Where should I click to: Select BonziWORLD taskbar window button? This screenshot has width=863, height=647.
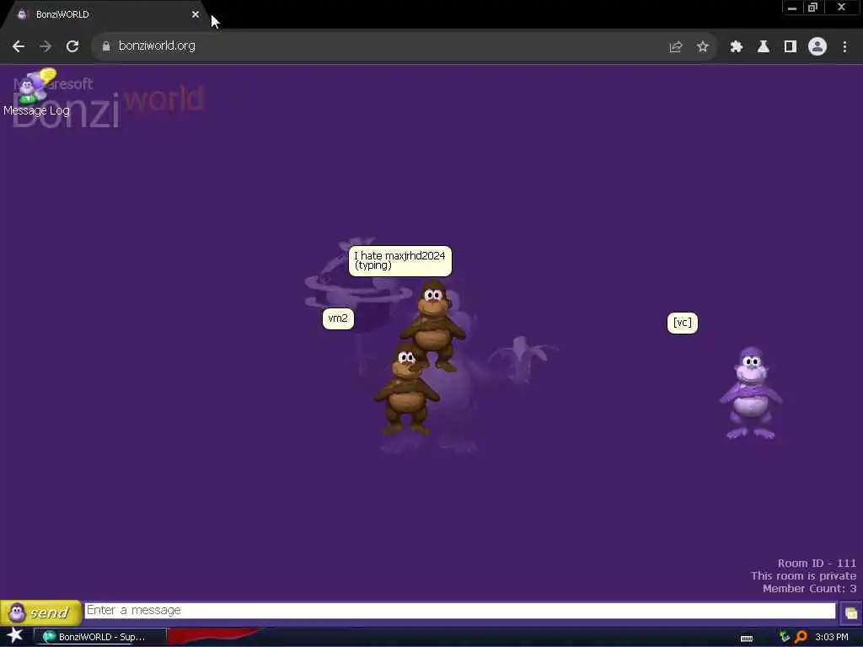click(x=100, y=637)
